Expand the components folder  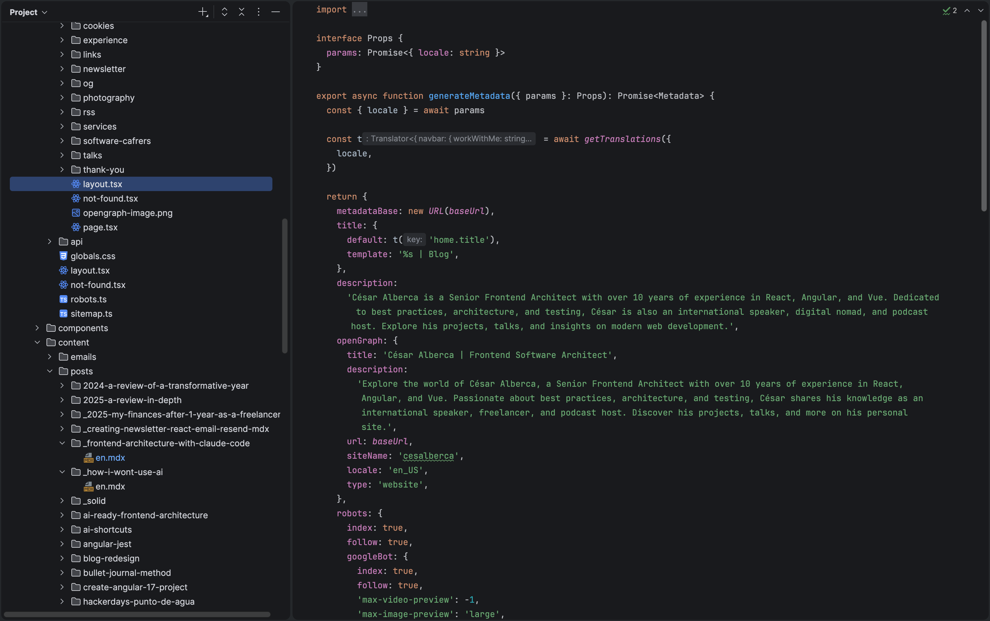[x=37, y=328]
